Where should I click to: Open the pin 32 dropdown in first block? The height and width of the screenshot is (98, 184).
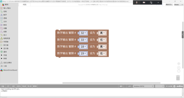point(83,33)
